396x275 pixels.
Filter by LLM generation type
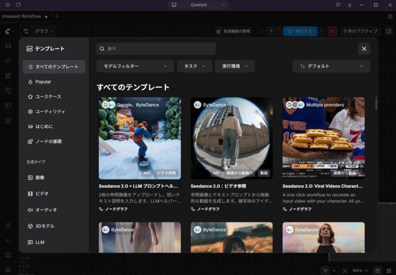(x=54, y=242)
